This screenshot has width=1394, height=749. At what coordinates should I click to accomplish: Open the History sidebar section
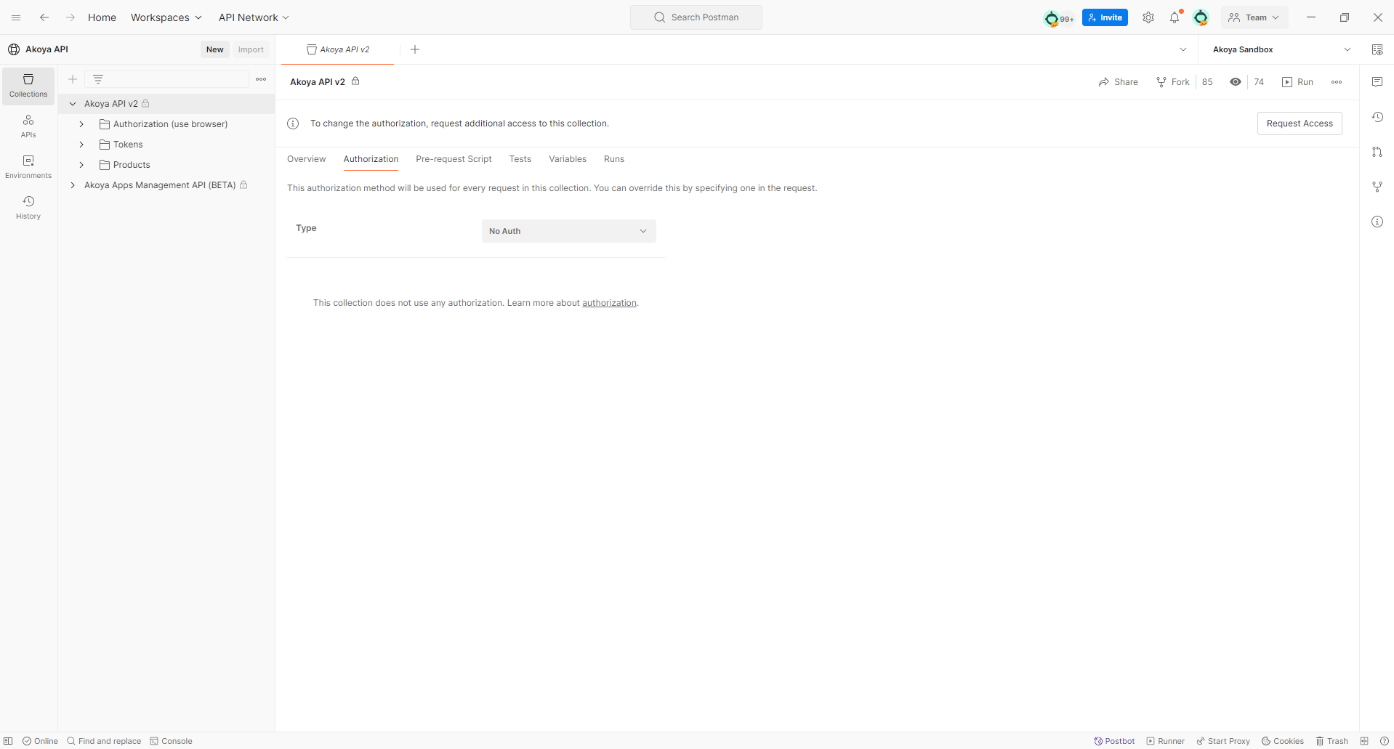(28, 208)
